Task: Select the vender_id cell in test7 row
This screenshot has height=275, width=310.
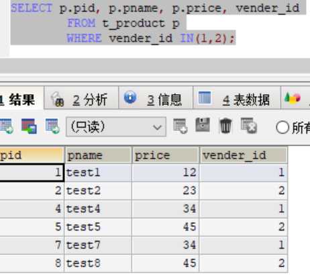Action: (244, 245)
